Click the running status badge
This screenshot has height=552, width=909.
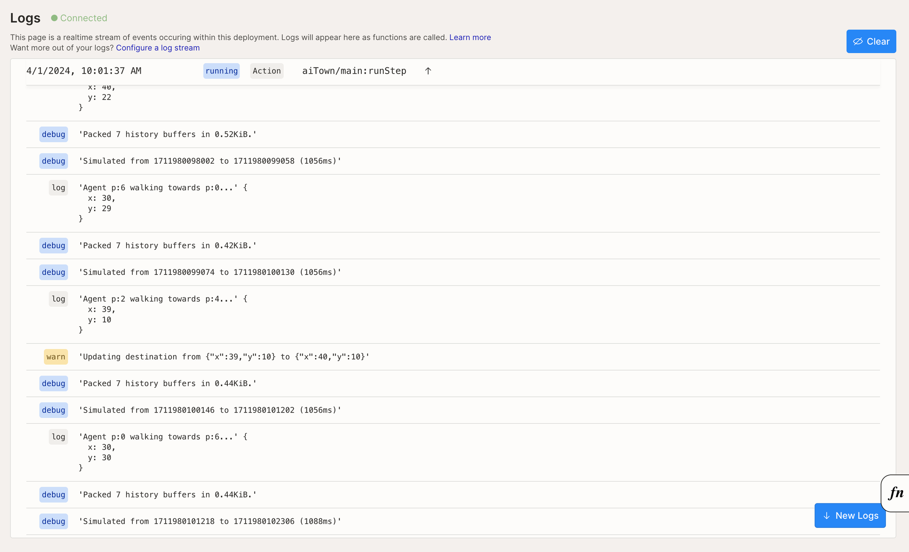[221, 71]
